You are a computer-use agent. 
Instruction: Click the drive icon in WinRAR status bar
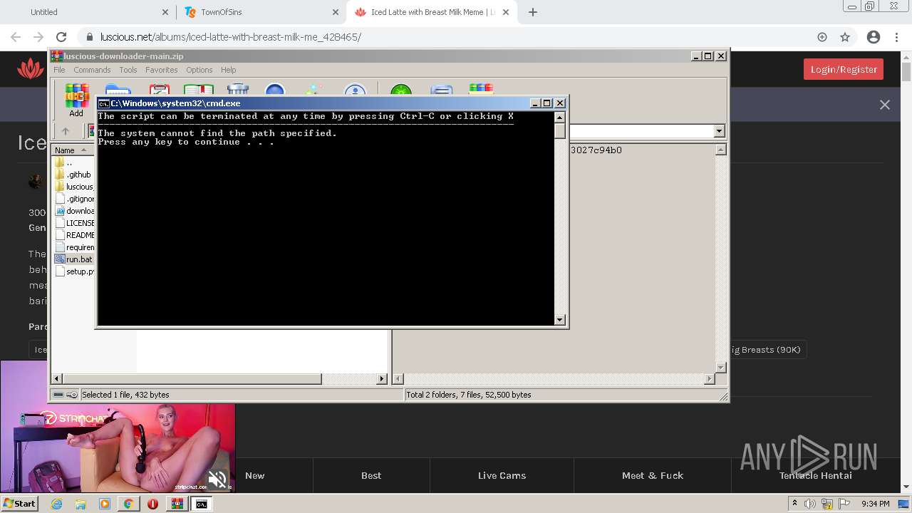tap(58, 395)
